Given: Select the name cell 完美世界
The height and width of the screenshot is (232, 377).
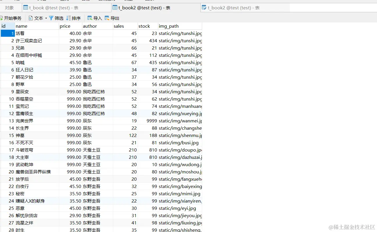Looking at the screenshot, I should coord(37,121).
